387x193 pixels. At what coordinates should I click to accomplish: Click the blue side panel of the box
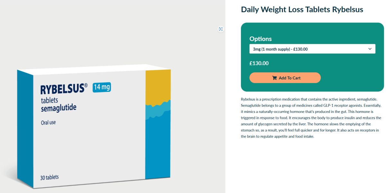(25, 129)
